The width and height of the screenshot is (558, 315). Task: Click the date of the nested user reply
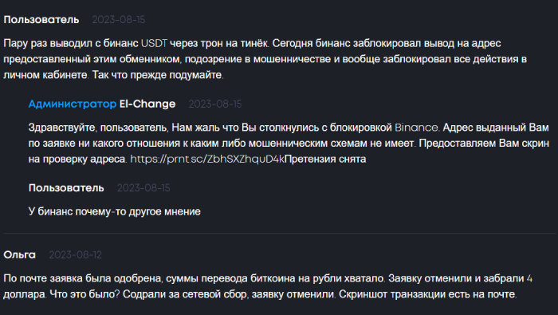coord(143,188)
